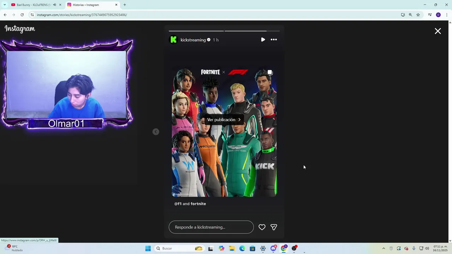Click the @f1 mention link
This screenshot has width=452, height=254.
coord(178,204)
